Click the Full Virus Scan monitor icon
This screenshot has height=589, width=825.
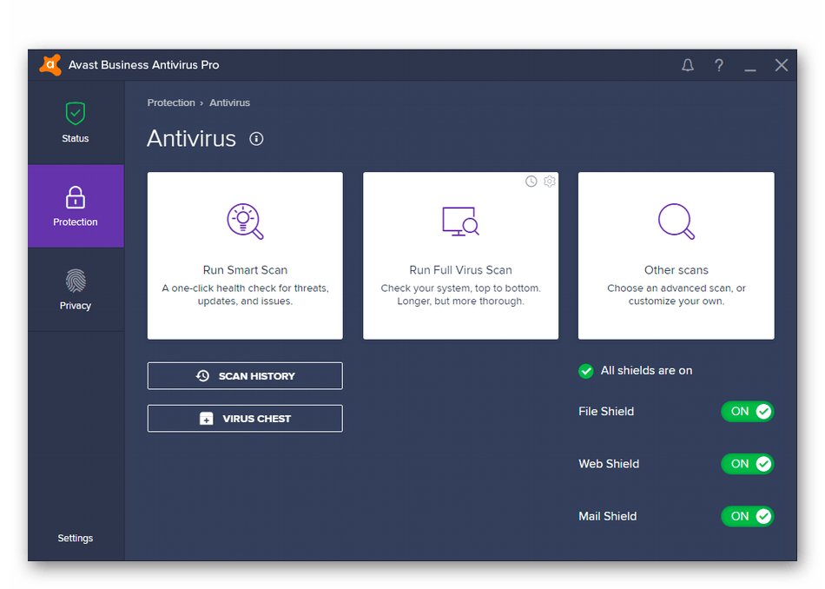pos(460,221)
